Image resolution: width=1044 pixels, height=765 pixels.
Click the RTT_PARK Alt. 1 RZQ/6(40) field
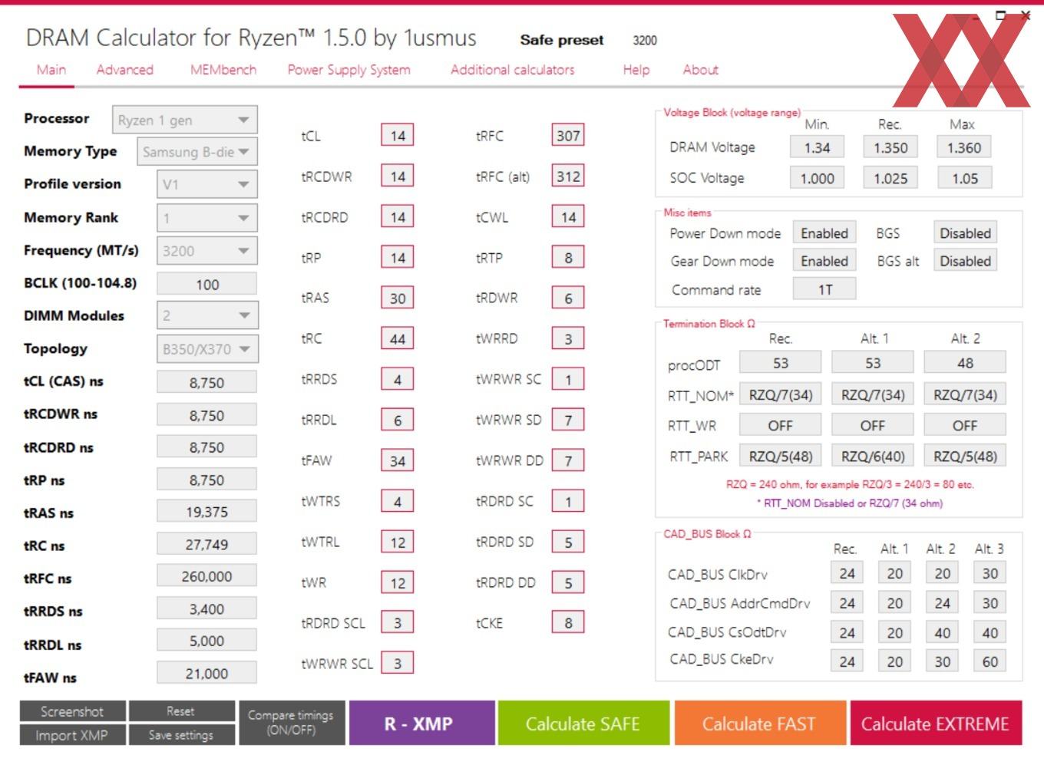[x=873, y=457]
